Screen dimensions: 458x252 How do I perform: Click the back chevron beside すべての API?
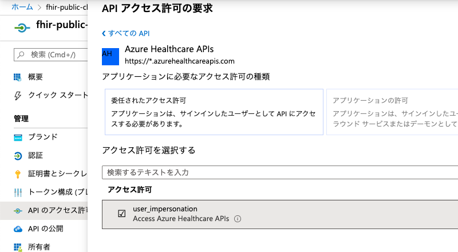(104, 33)
